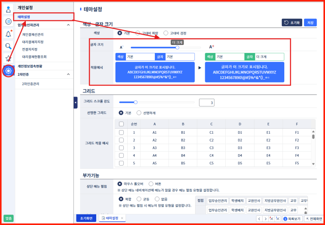
Task: Open the favorites star icon
Action: coord(8,59)
